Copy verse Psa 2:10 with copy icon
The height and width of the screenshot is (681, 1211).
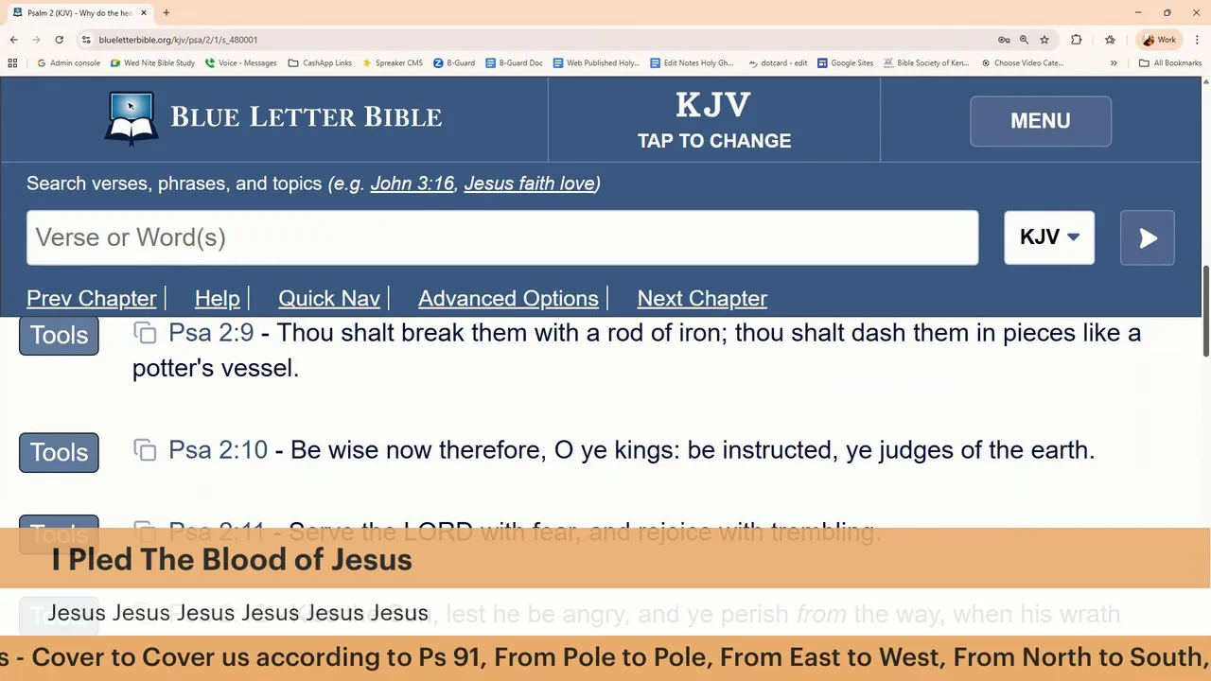pos(145,450)
